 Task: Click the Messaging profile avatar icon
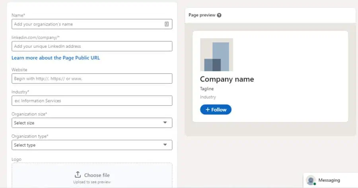point(311,180)
